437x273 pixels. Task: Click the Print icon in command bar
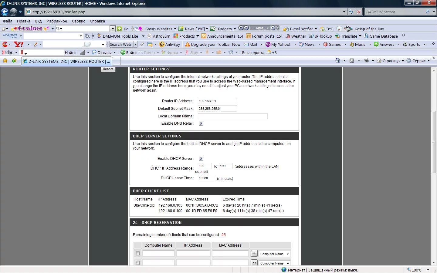tap(366, 61)
